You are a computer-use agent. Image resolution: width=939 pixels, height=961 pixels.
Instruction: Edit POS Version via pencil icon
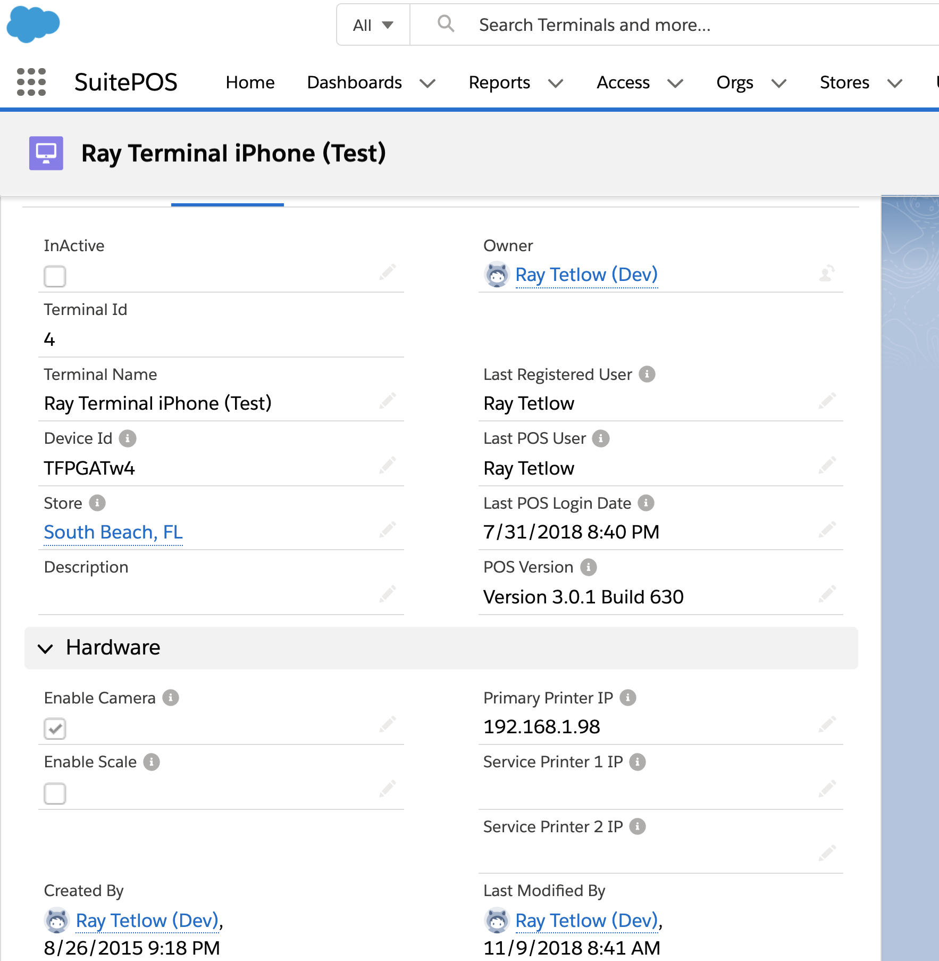(827, 594)
